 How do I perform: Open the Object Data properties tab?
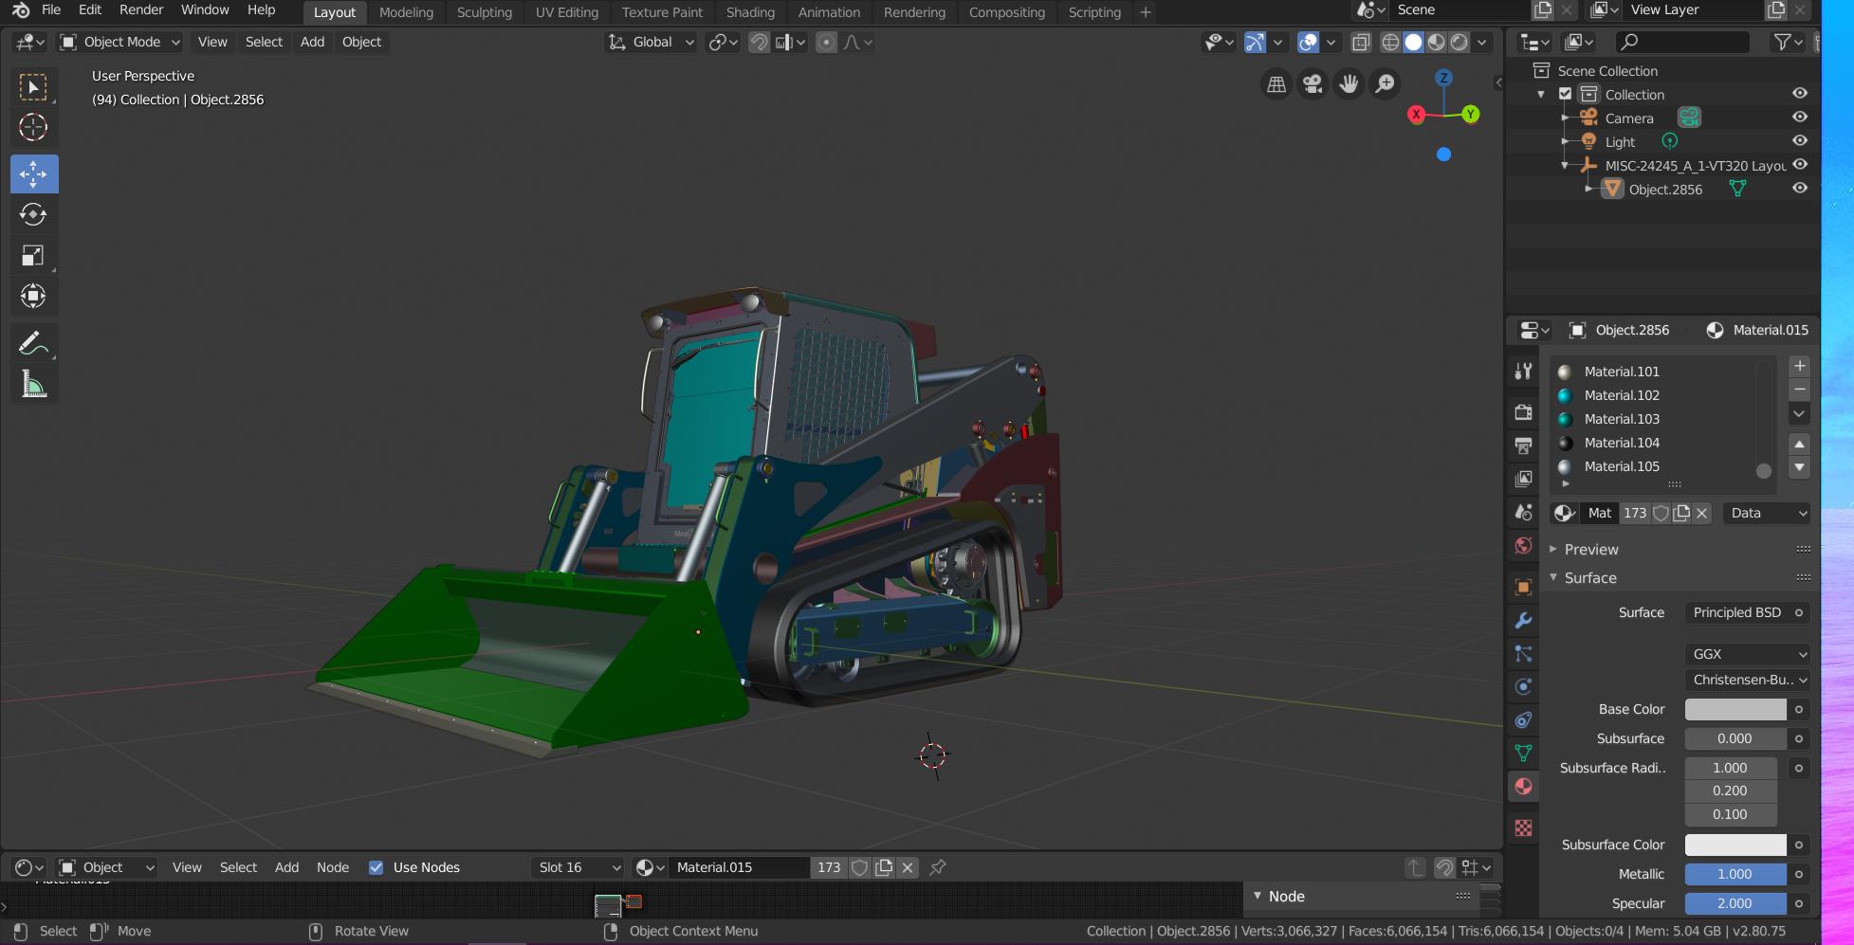[1523, 753]
